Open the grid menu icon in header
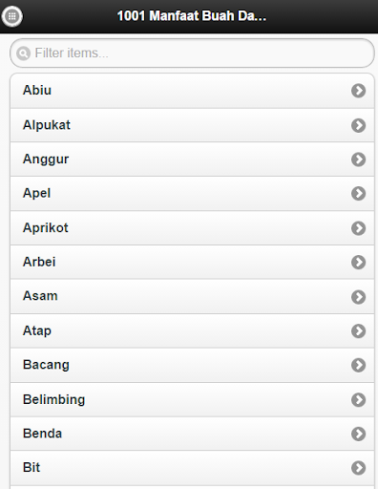Image resolution: width=378 pixels, height=489 pixels. pos(12,16)
